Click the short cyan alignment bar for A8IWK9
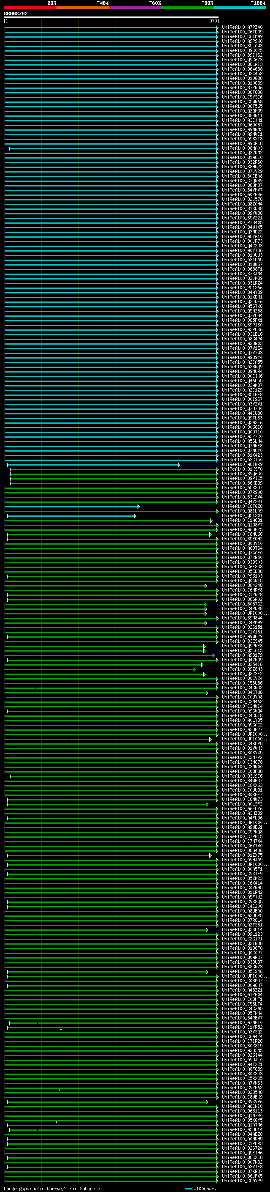270x1192 pixels. (93, 465)
